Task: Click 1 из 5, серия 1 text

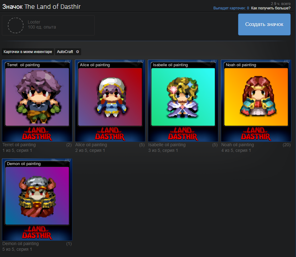Action: coord(17,151)
